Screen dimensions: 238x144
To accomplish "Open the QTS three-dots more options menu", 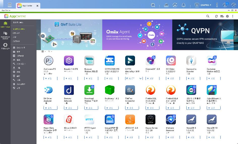I will point(217,5).
